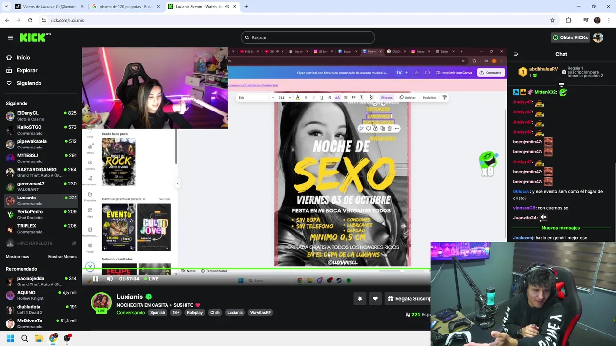Jump to LIVE indicator in player

[151, 279]
